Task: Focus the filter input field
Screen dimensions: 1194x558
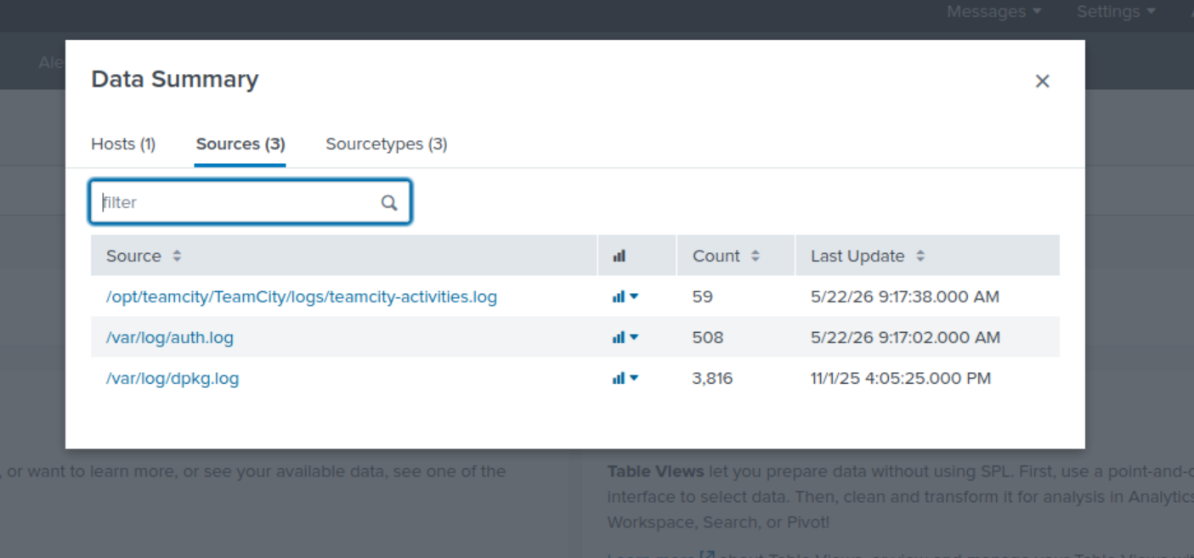Action: pos(250,202)
